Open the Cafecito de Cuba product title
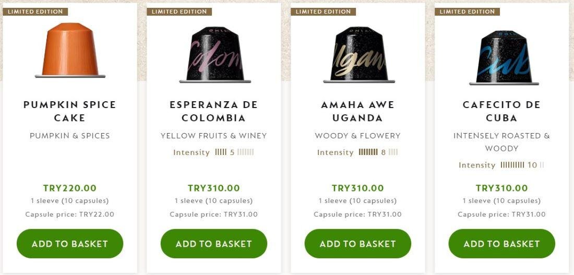 (x=502, y=111)
